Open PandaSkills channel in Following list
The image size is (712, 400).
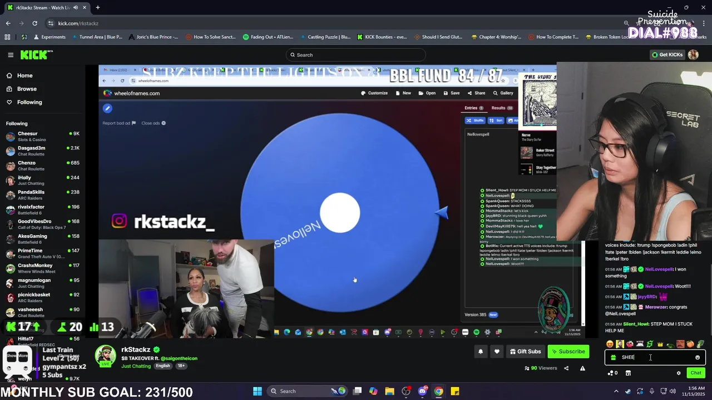(43, 195)
